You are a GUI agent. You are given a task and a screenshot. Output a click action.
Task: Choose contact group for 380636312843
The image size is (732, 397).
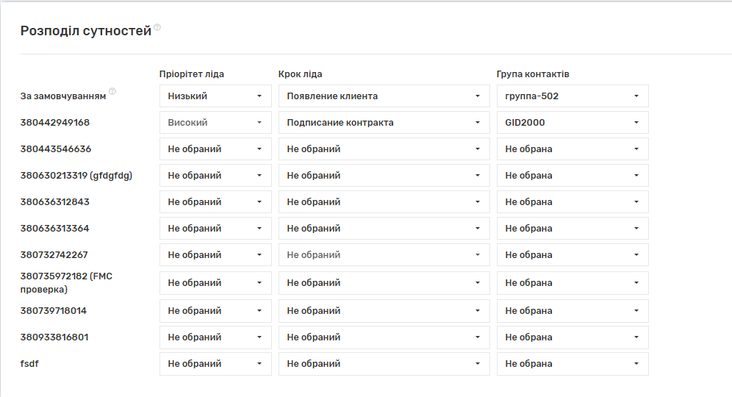coord(572,202)
